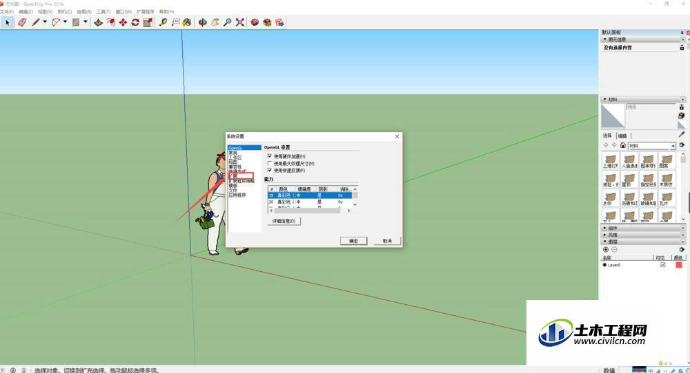Select the Pan hand tool
The width and height of the screenshot is (690, 373).
click(215, 23)
